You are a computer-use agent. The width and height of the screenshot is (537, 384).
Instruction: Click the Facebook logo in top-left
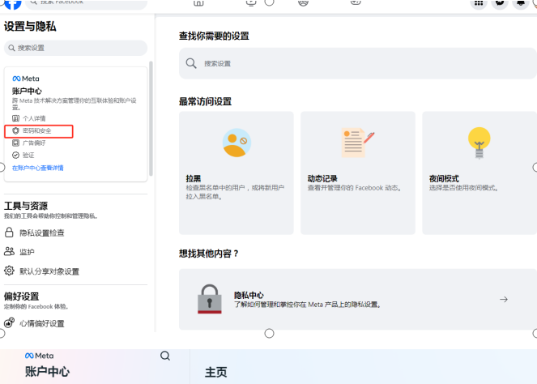point(11,4)
